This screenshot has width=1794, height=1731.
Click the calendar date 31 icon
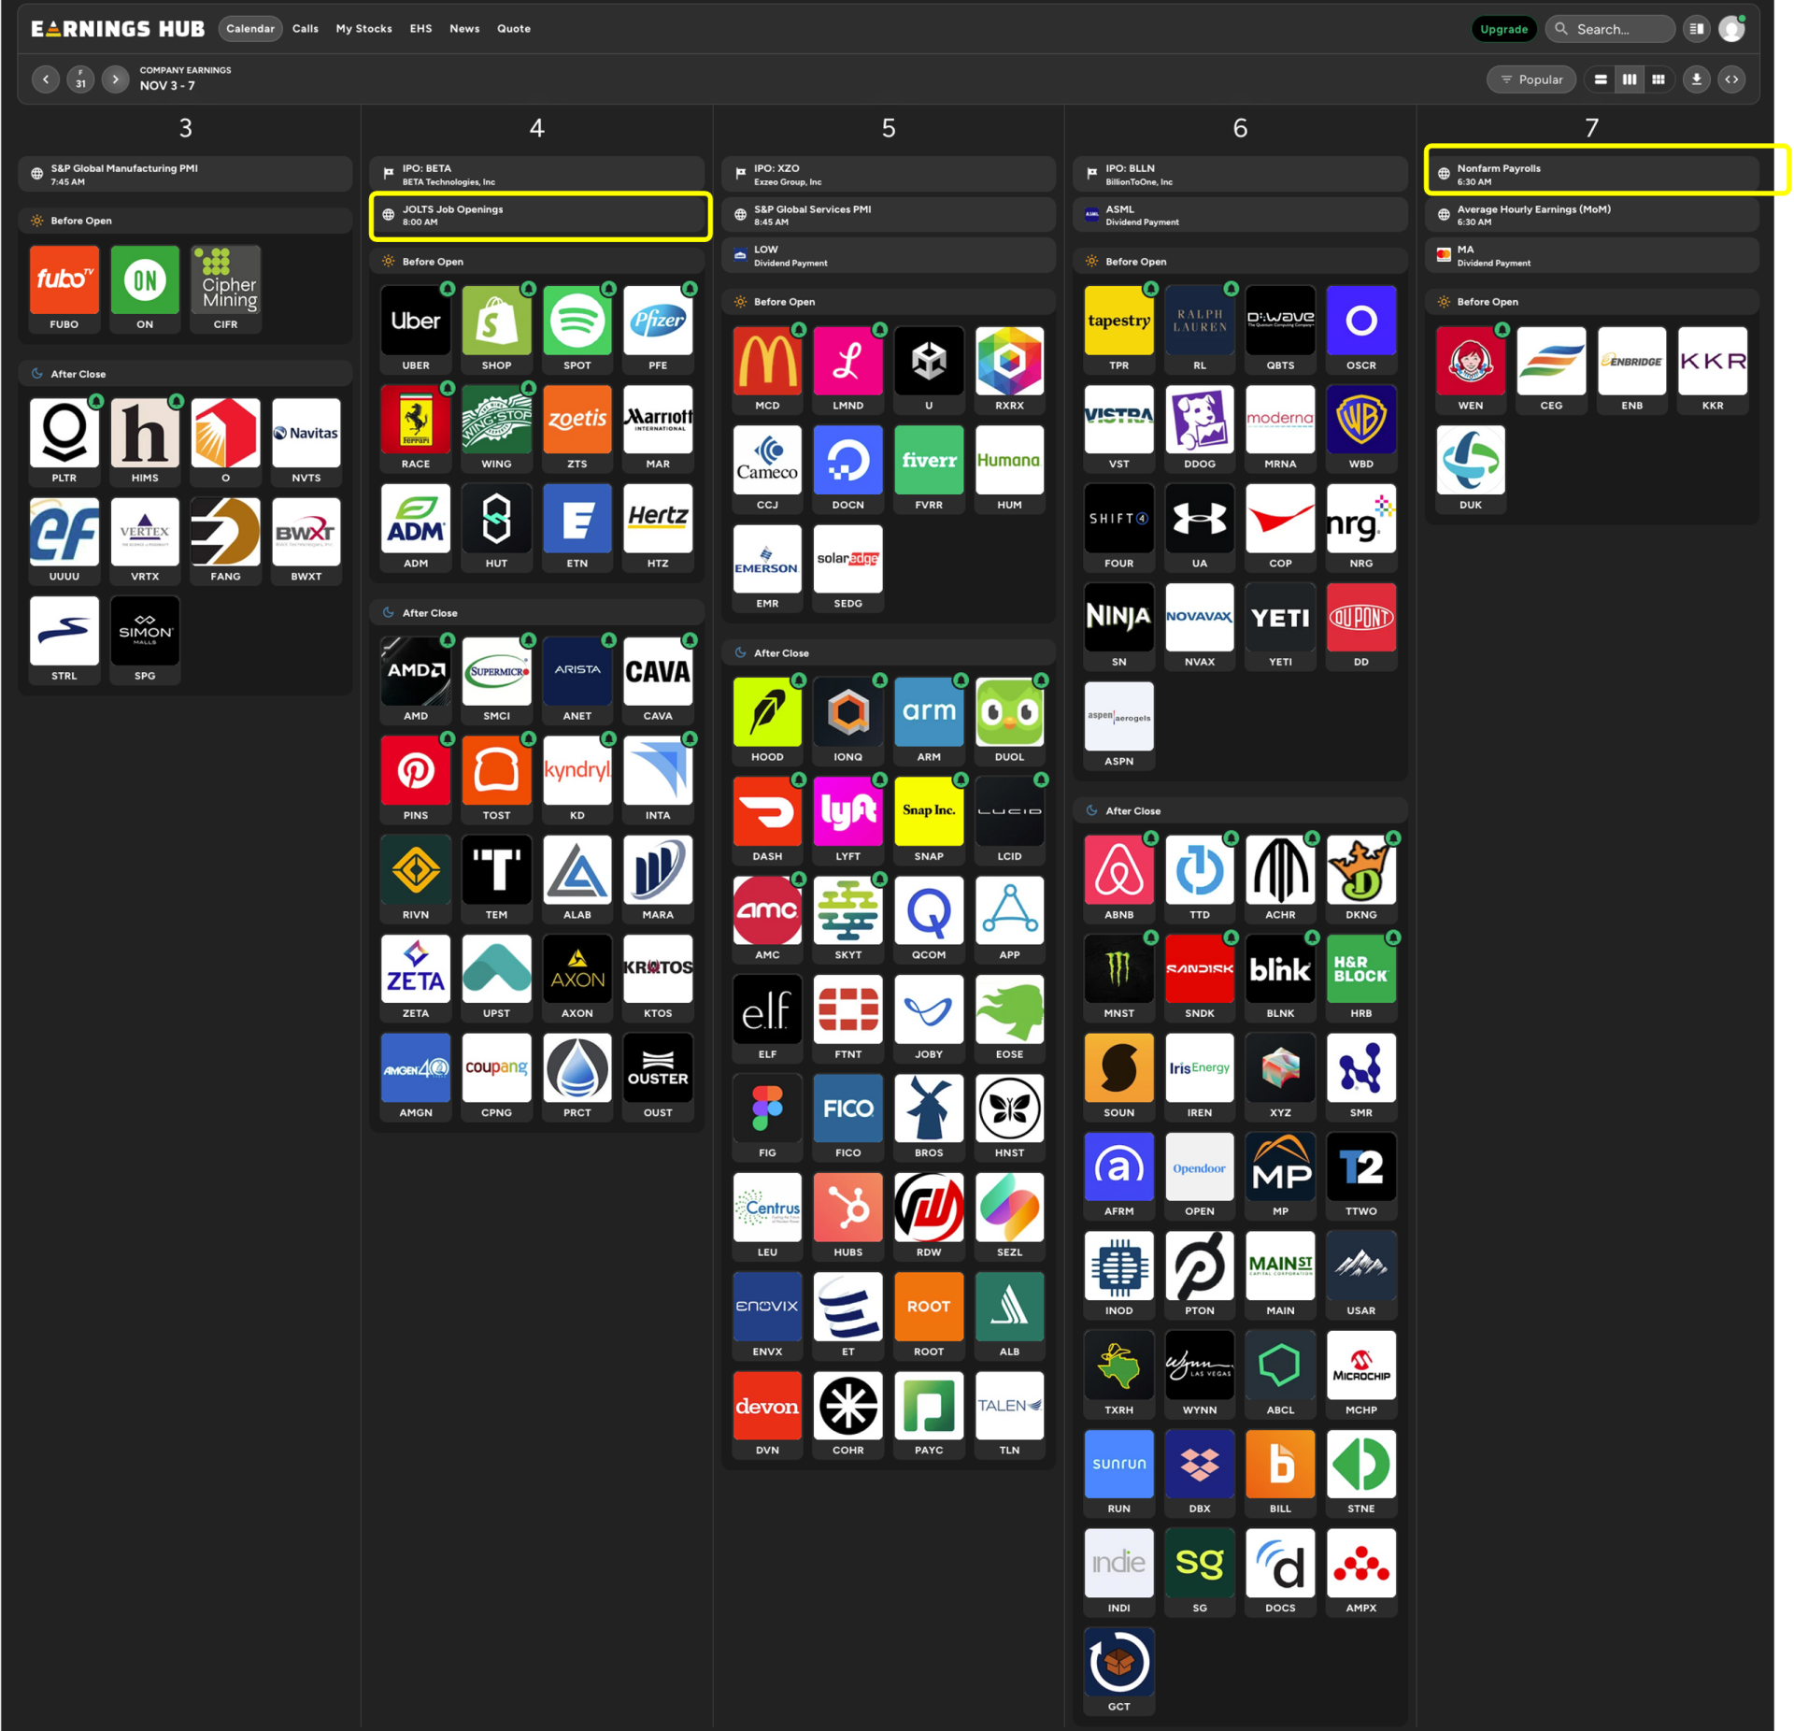click(80, 79)
